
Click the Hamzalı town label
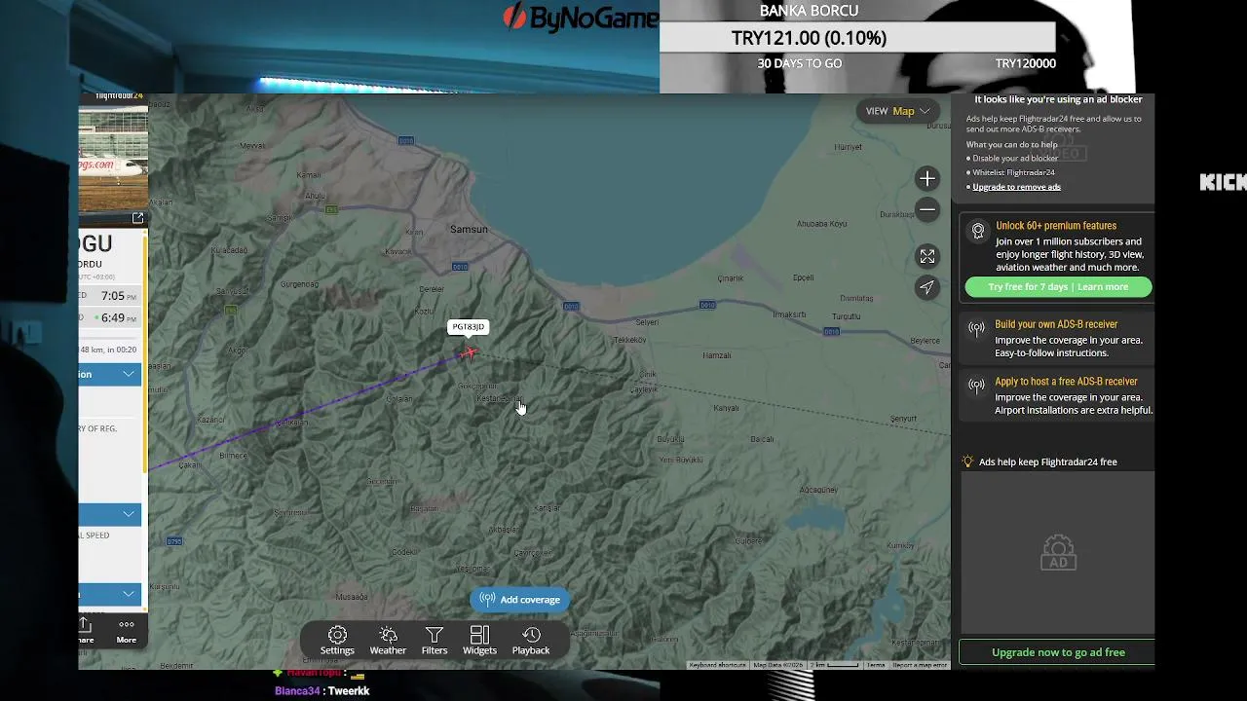(x=716, y=355)
